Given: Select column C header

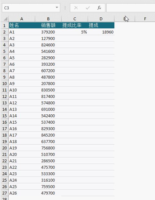Looking at the screenshot, I should click(x=75, y=19).
